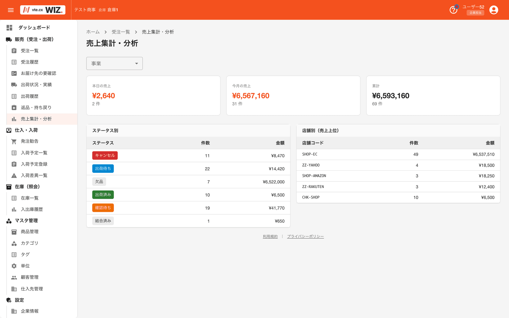Collapse the 設定 section

(19, 300)
